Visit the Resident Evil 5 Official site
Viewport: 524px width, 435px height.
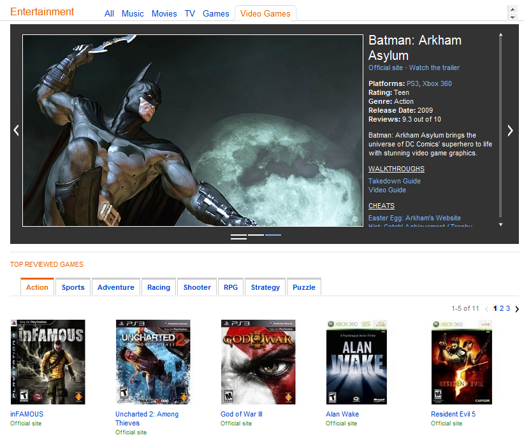[446, 424]
